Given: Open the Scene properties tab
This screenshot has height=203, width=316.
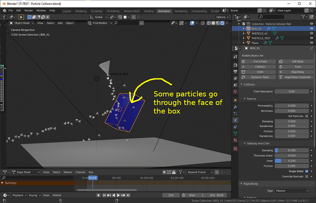Looking at the screenshot, I should pos(235,85).
